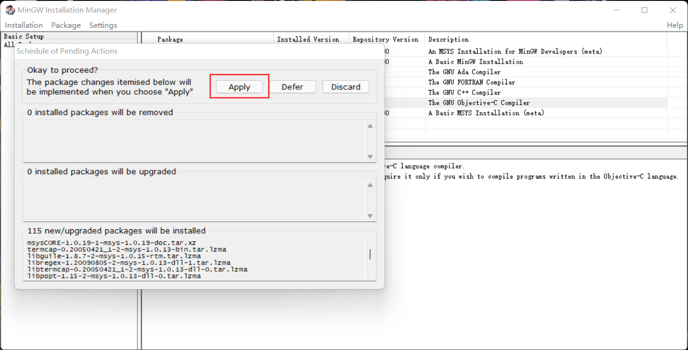Click scrollbar thumb in new packages list
Screen dimensions: 688x350
(370, 254)
